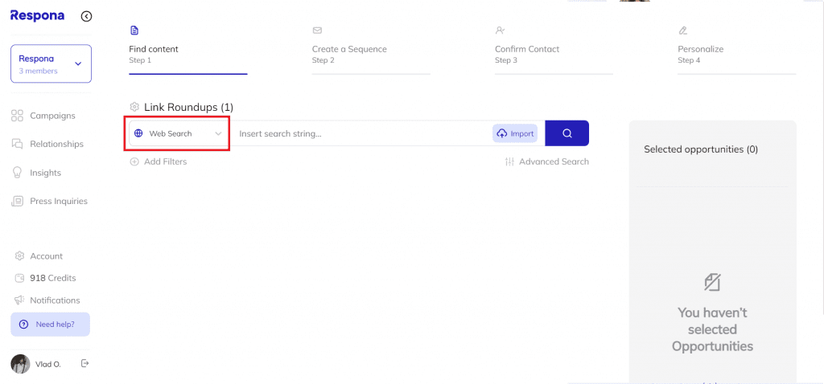Viewport: 824px width, 384px height.
Task: Click the gear icon beside Link Roundups
Action: [x=134, y=107]
